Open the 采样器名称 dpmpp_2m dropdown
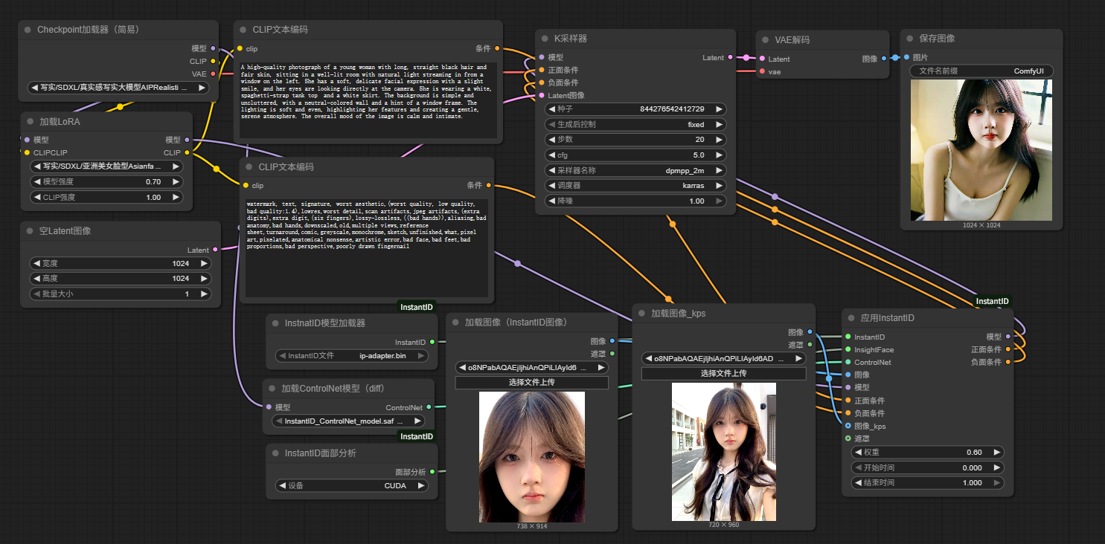1105x544 pixels. (635, 170)
